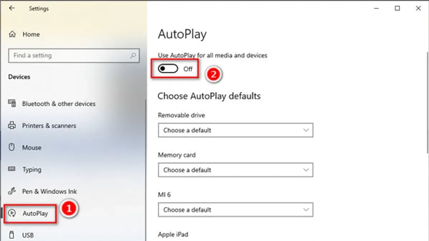Expand Removable drive dropdown chevron arrow
Image resolution: width=429 pixels, height=241 pixels.
click(x=306, y=130)
